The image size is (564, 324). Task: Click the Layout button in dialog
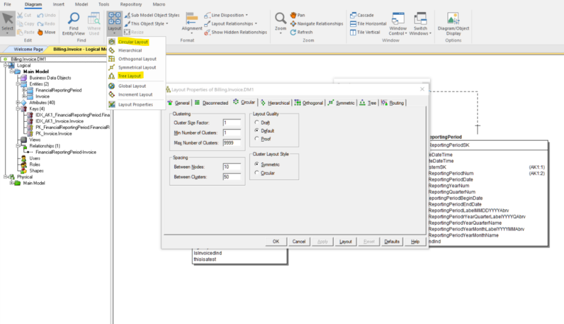click(x=346, y=241)
